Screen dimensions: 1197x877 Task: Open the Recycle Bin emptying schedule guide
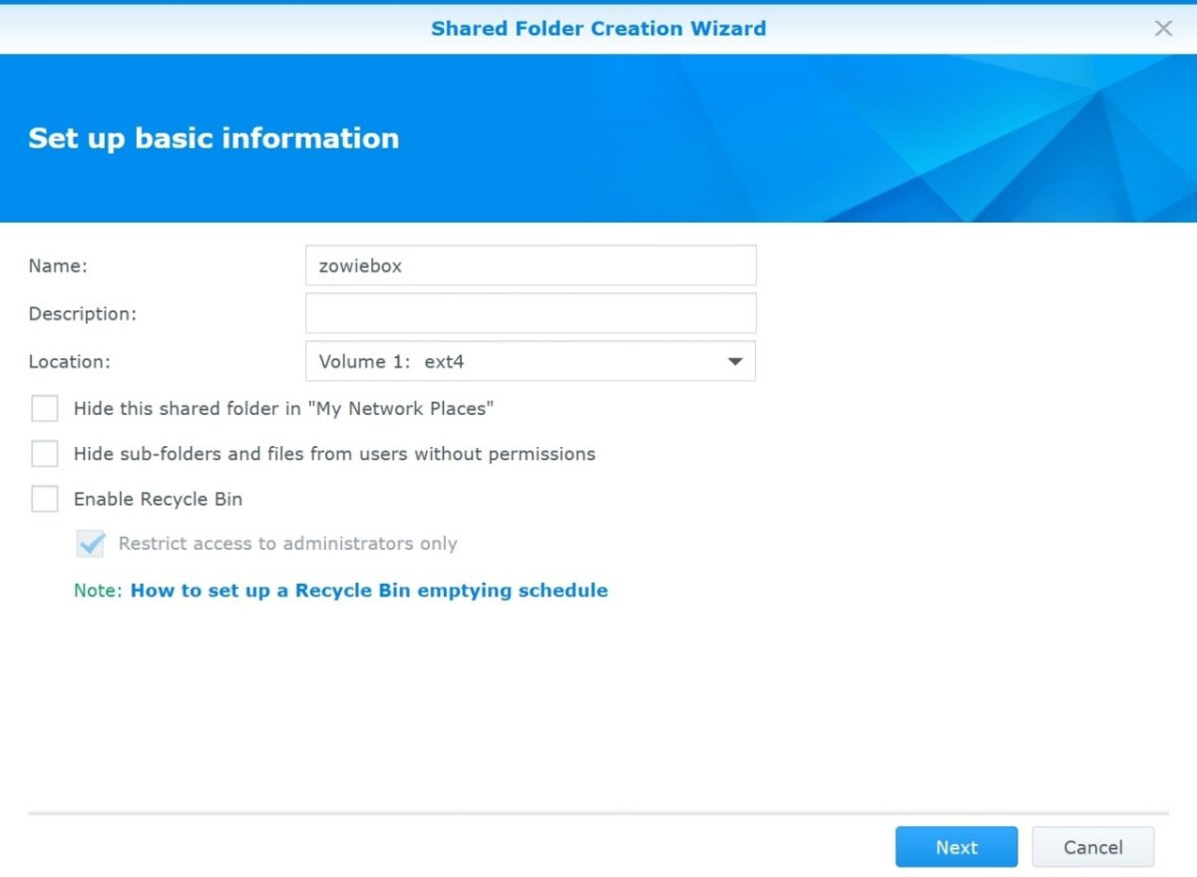[x=368, y=590]
